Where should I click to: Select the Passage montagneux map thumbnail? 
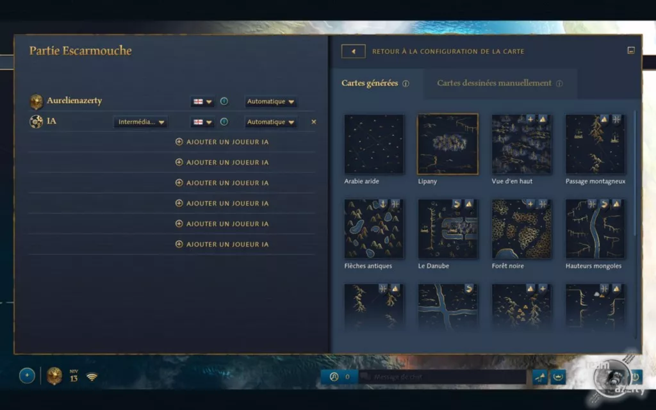595,144
